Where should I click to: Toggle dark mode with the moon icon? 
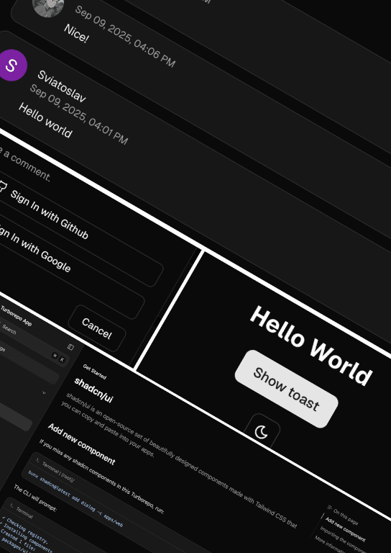(x=262, y=432)
